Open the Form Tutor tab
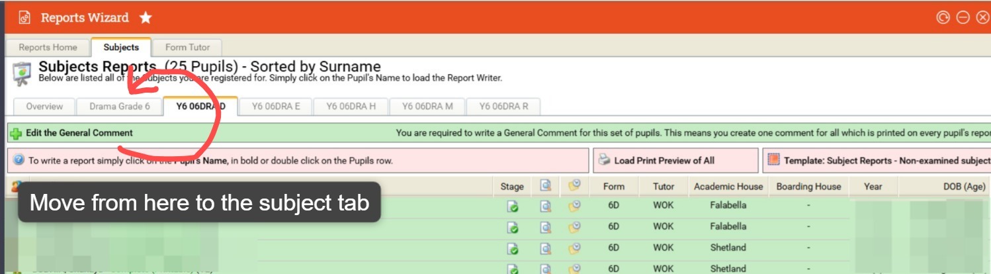This screenshot has height=274, width=991. 187,48
